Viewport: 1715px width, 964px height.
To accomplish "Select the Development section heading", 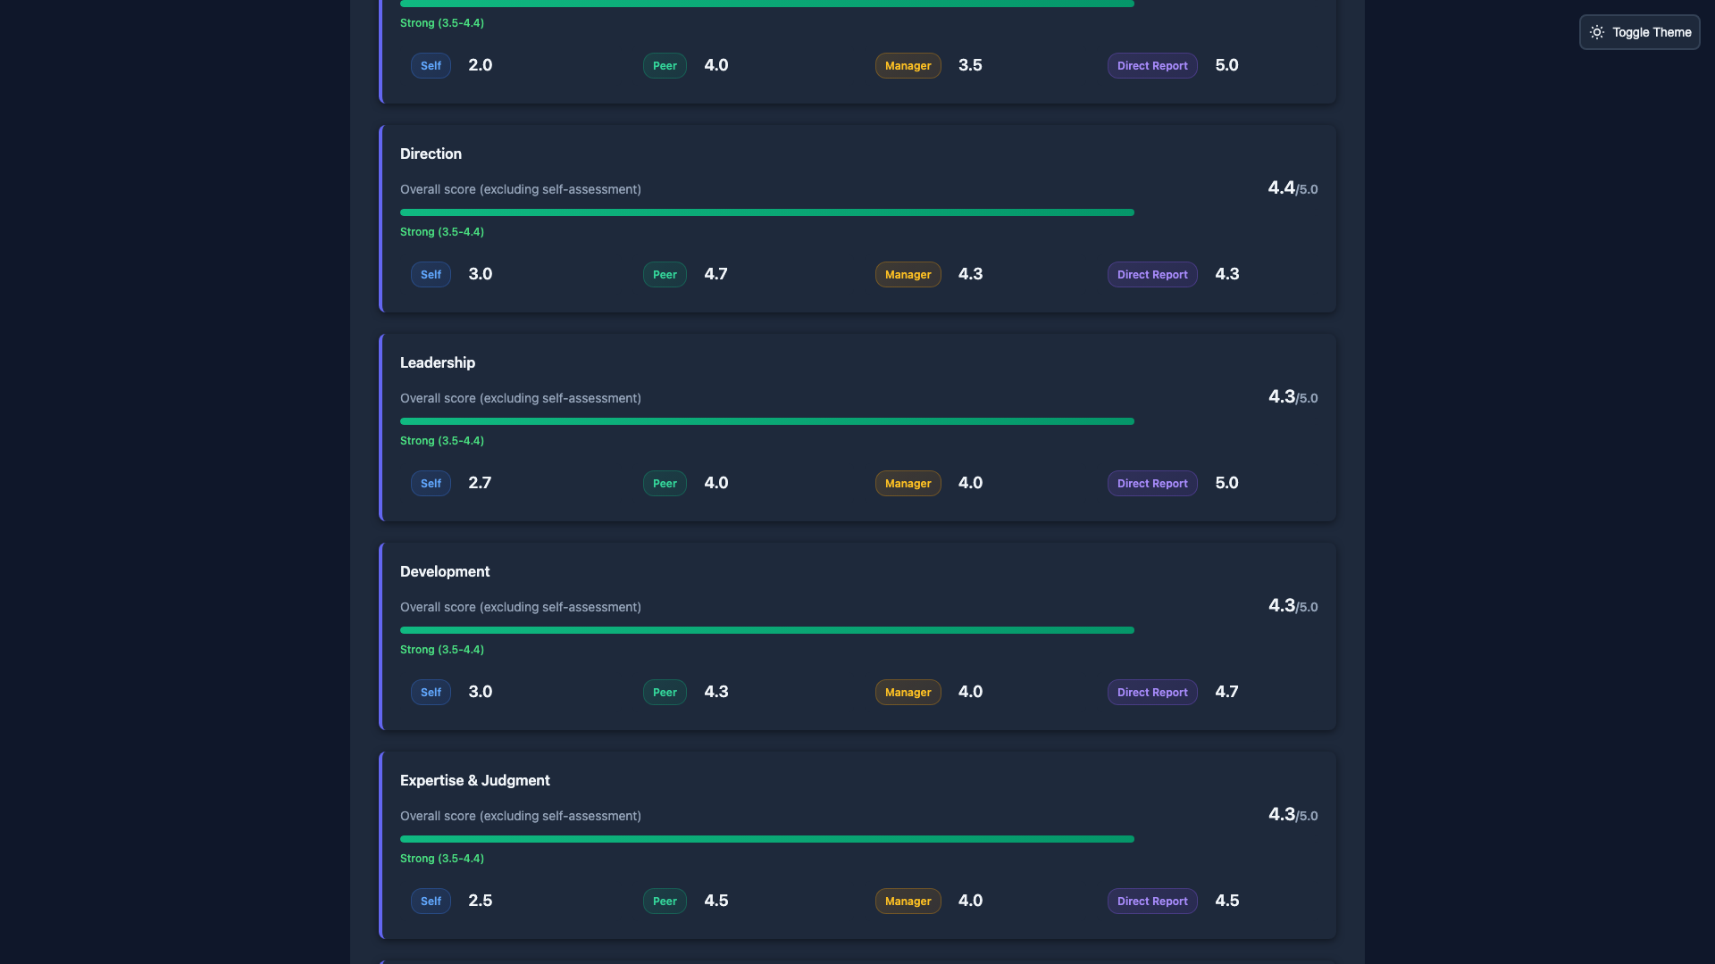I will 444,571.
